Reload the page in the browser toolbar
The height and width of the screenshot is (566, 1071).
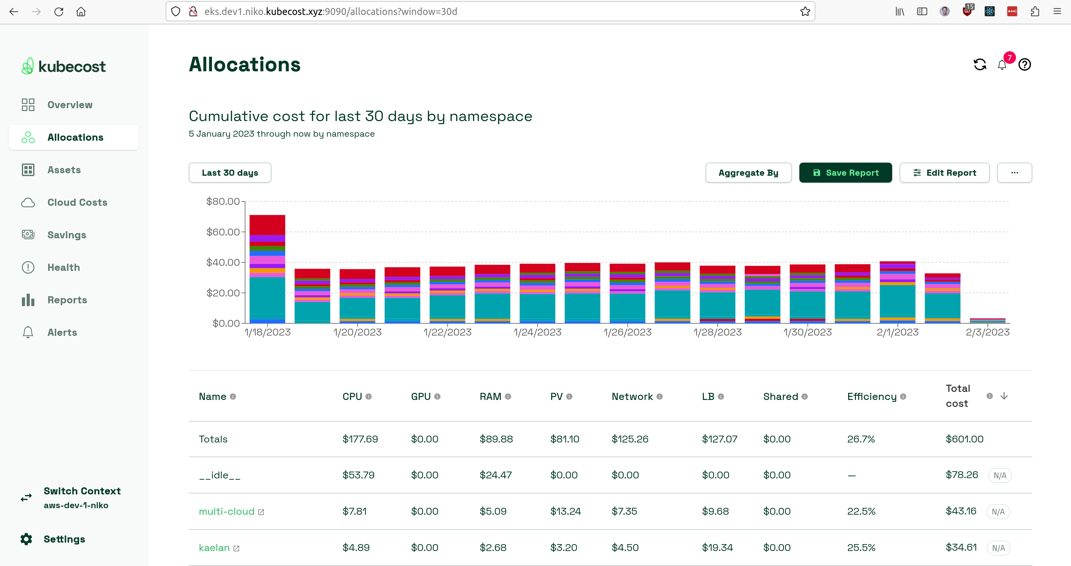[59, 11]
